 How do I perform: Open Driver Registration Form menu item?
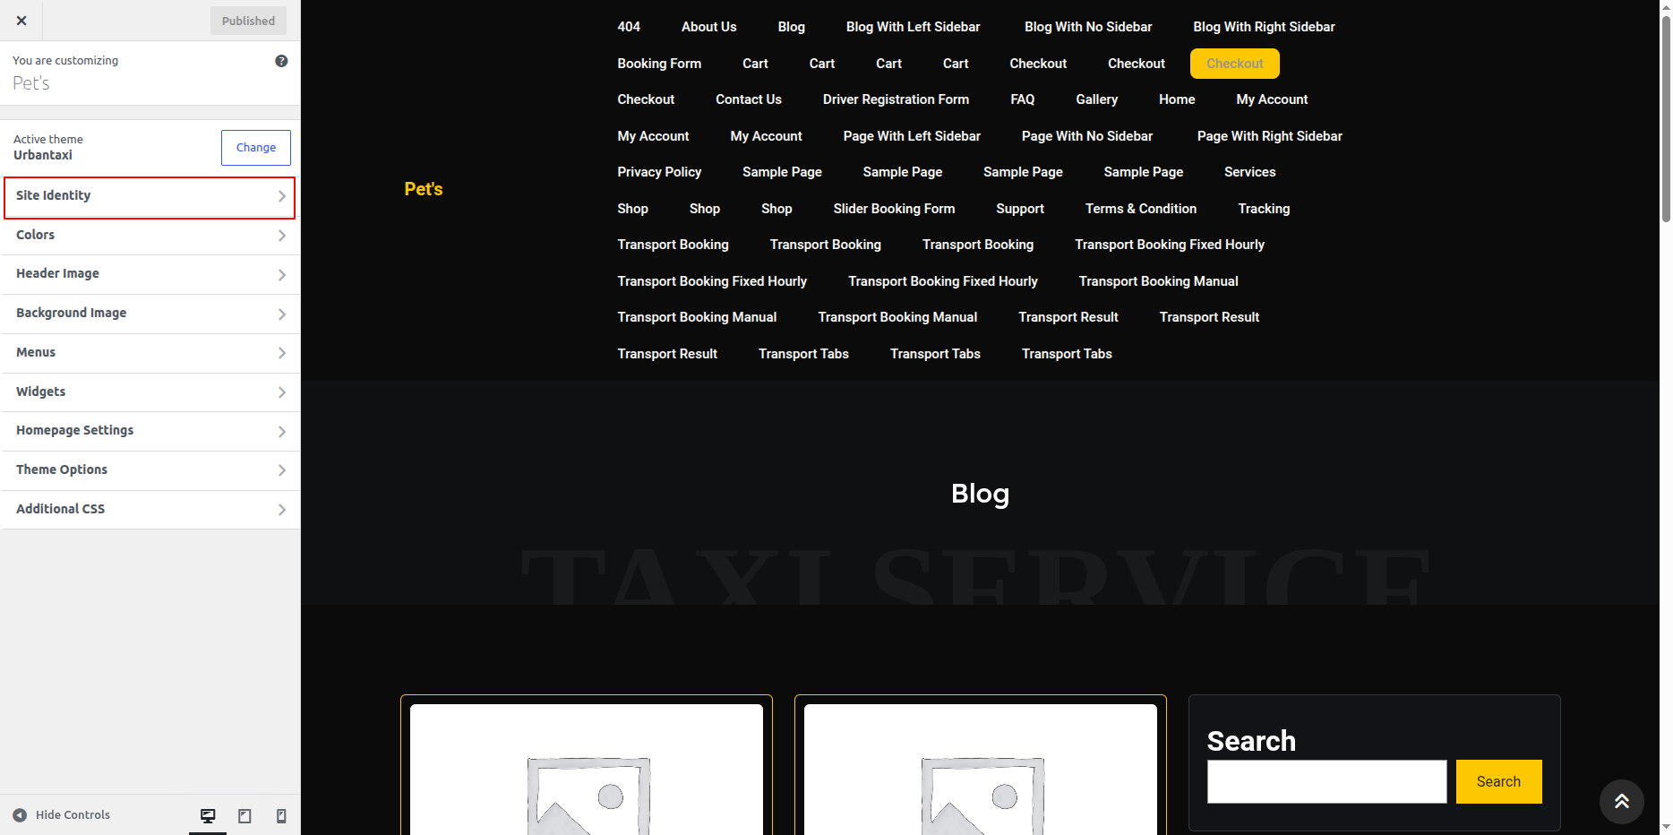(896, 99)
